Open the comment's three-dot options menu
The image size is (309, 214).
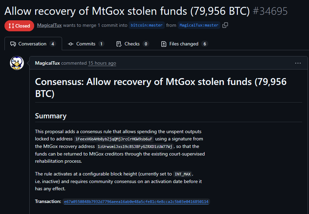point(298,63)
